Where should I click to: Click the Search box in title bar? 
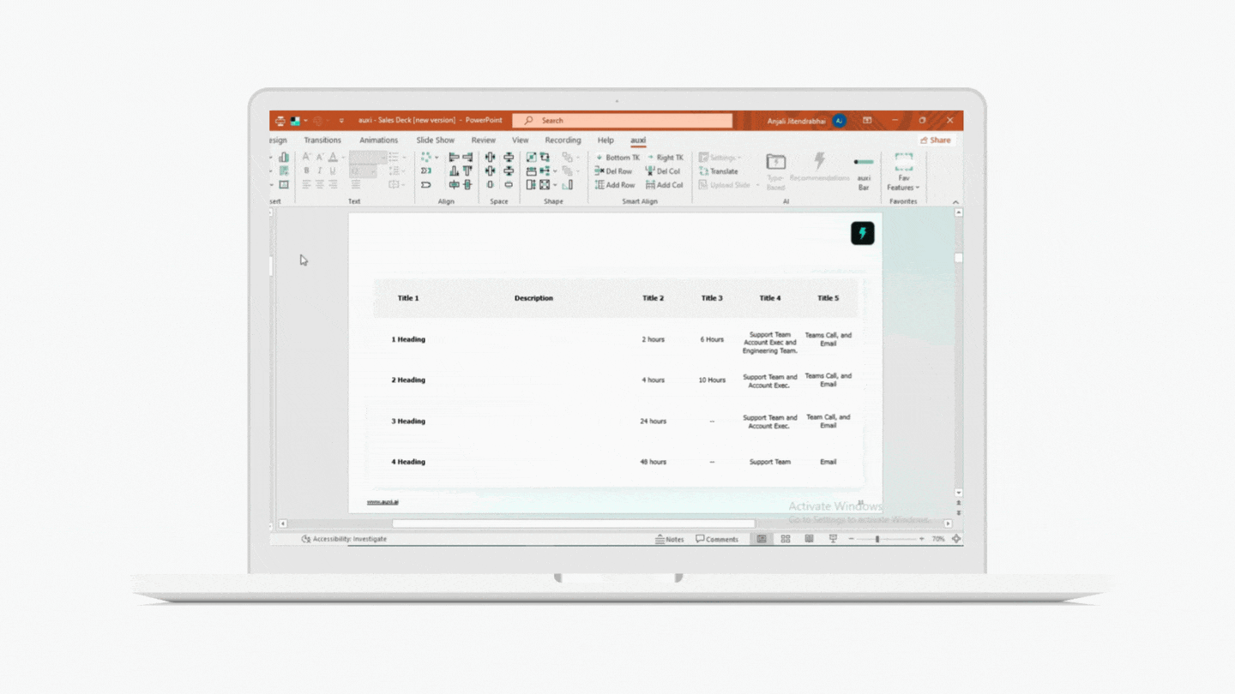623,121
